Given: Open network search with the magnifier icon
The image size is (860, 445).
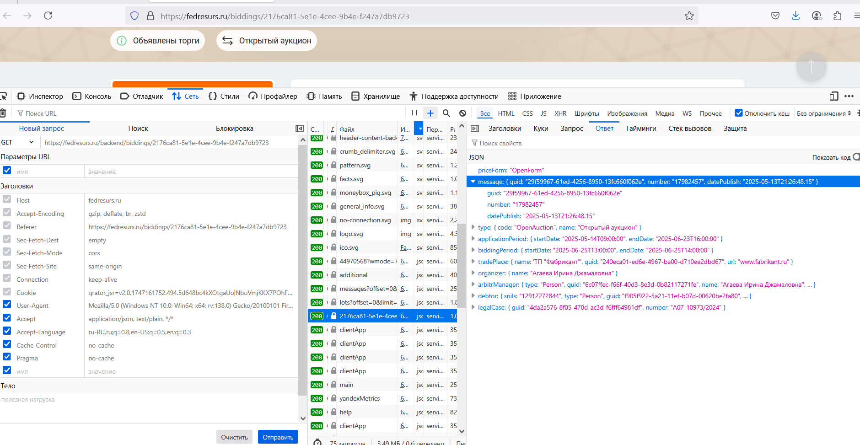Looking at the screenshot, I should [x=446, y=113].
